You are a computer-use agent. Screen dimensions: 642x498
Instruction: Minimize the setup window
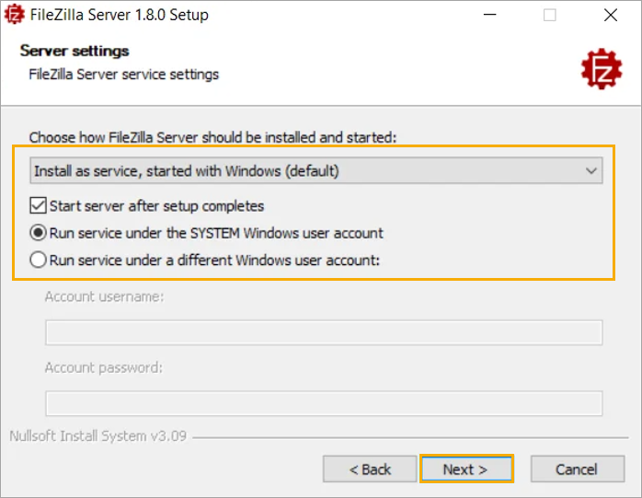(x=489, y=15)
